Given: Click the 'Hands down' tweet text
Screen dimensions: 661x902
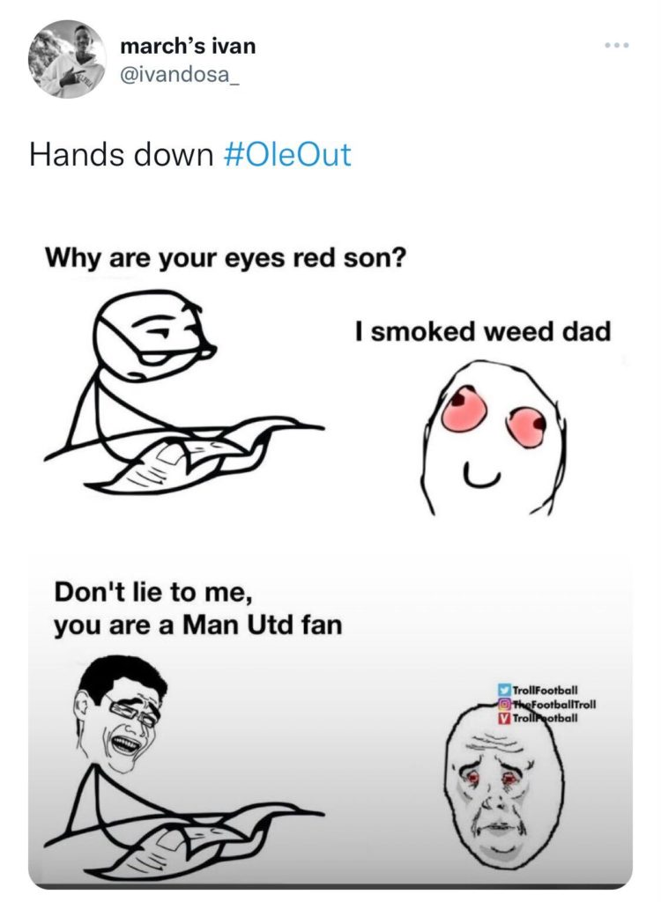Looking at the screenshot, I should pyautogui.click(x=122, y=155).
